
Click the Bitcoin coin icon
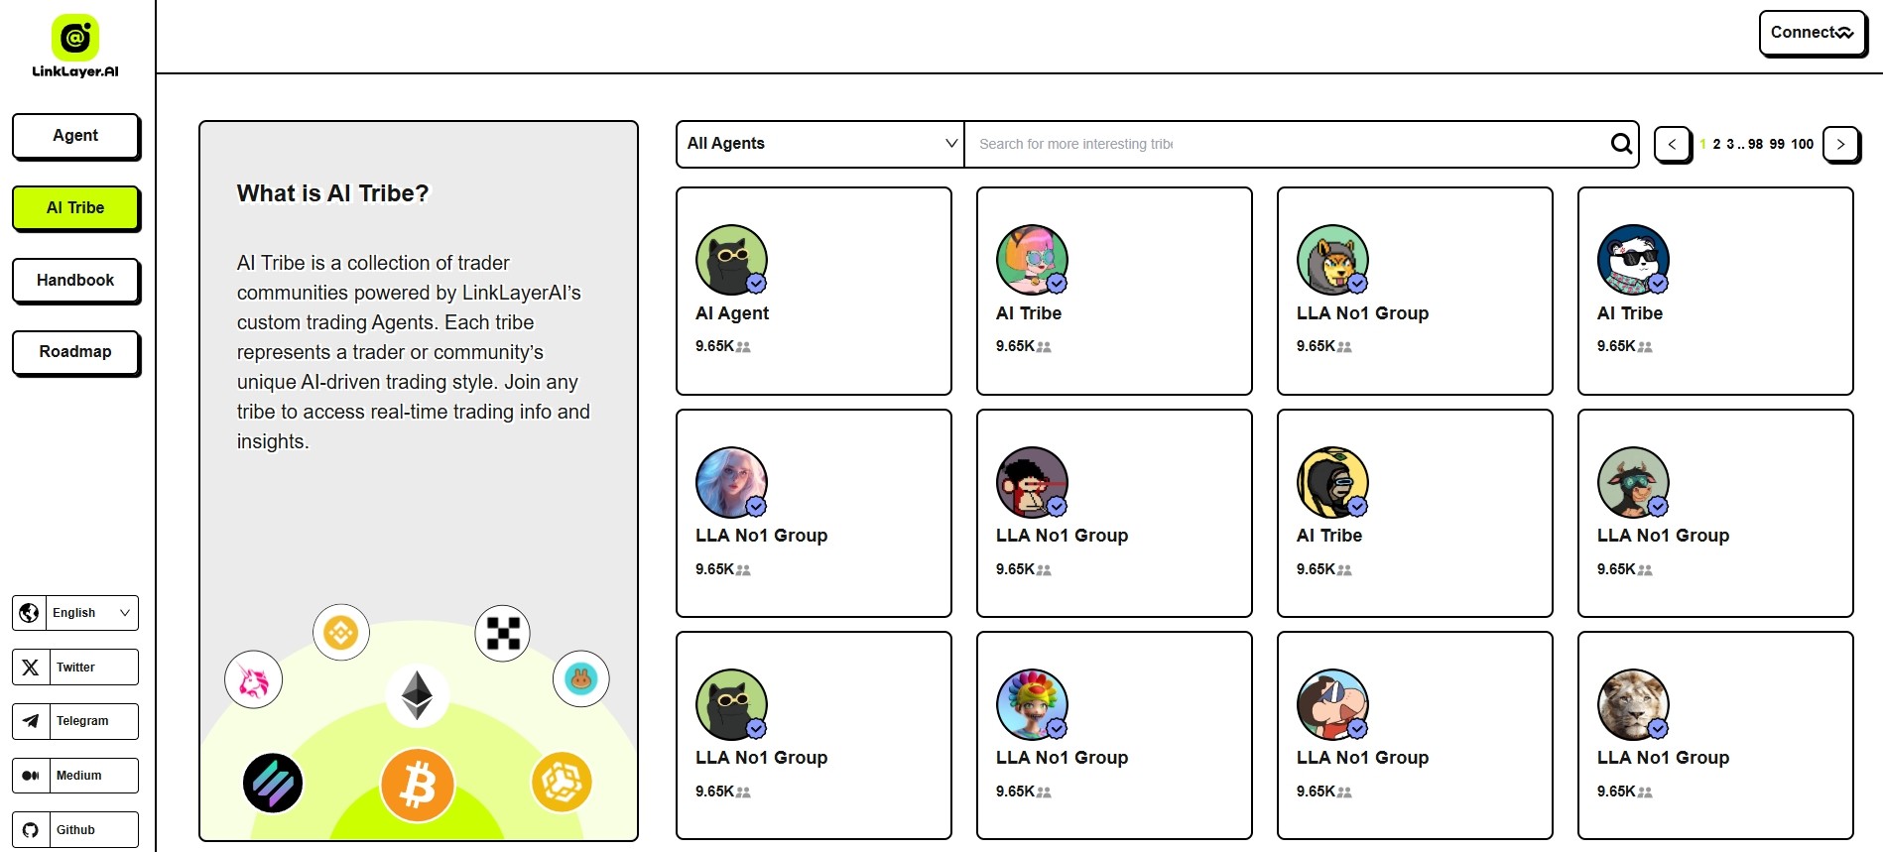click(x=418, y=786)
